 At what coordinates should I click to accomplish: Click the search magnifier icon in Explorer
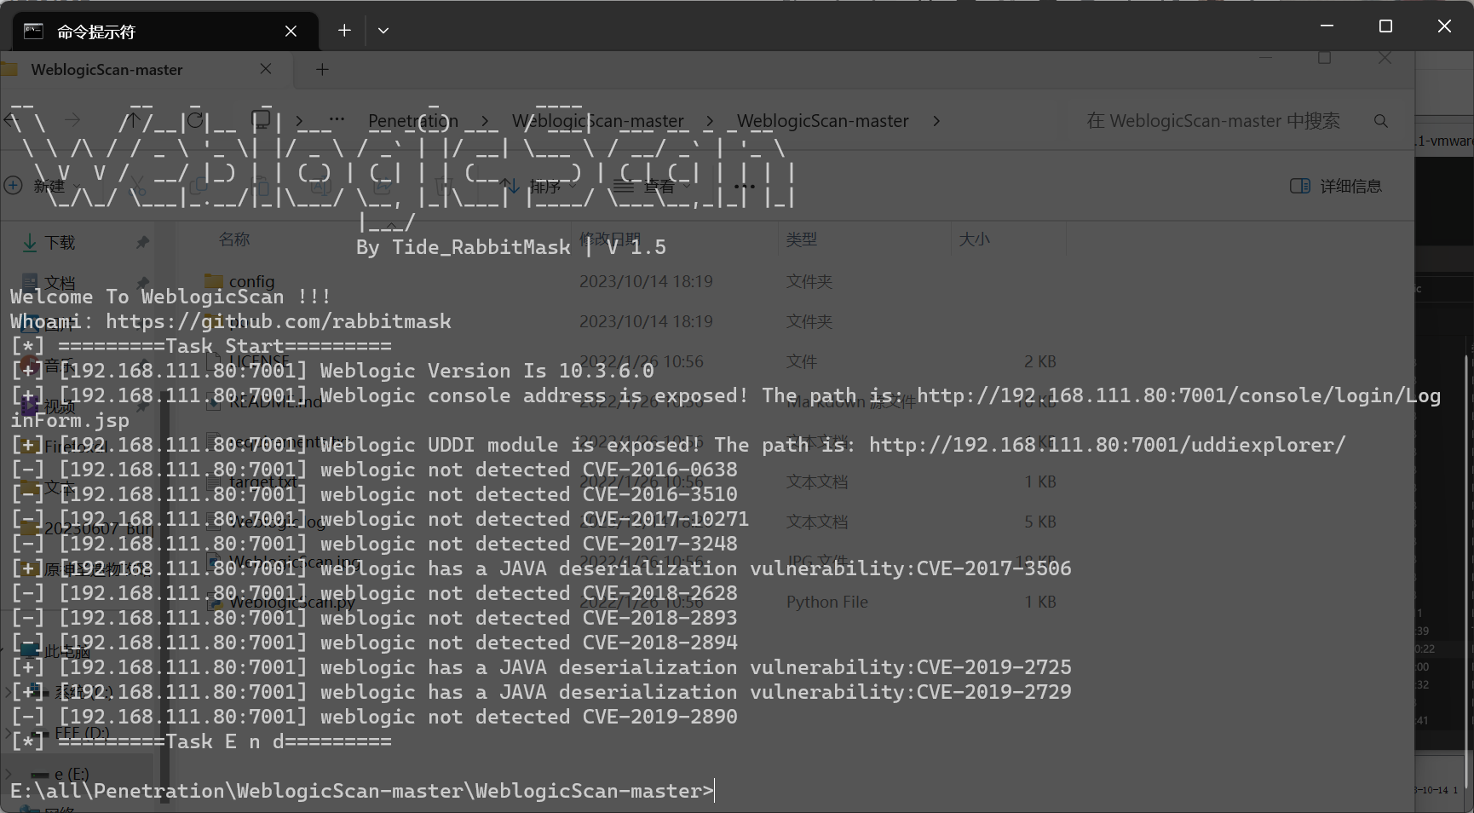click(1381, 121)
